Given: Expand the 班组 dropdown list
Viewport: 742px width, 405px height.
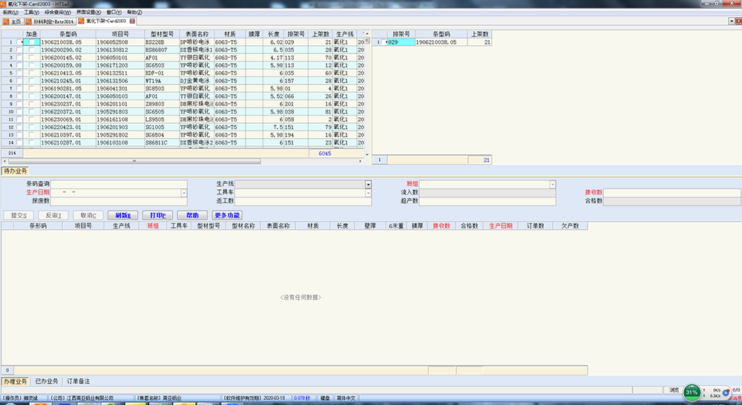Looking at the screenshot, I should 552,184.
